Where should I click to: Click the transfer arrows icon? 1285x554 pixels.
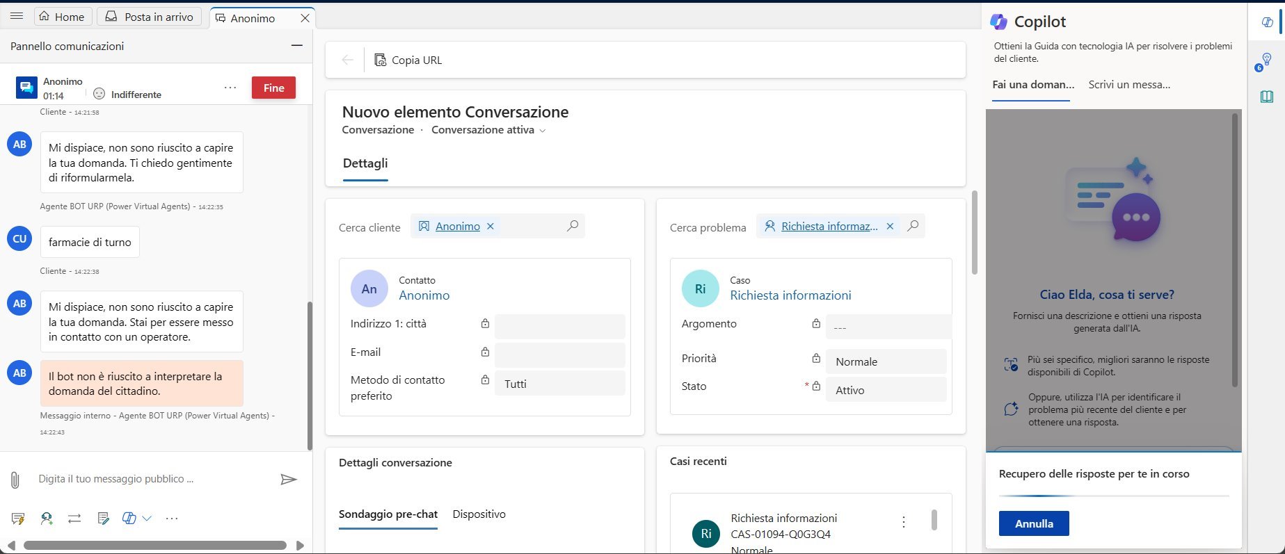pos(74,518)
